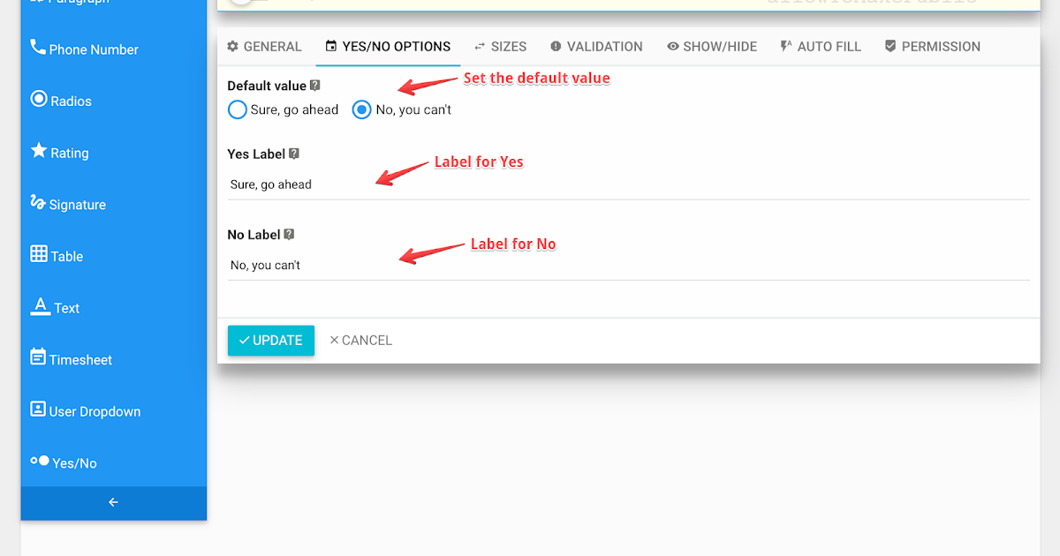Select the Table grid icon
This screenshot has height=556, width=1060.
(37, 255)
